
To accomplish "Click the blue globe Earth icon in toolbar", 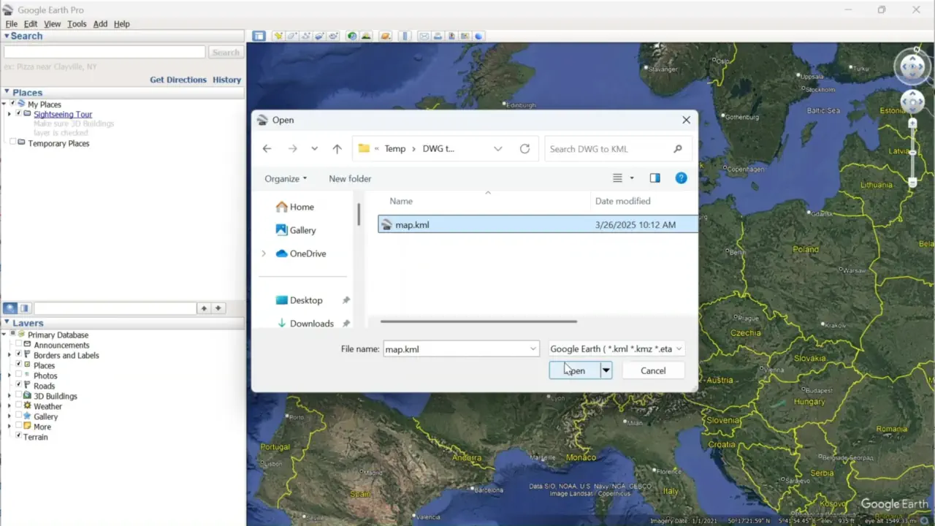I will coord(478,36).
